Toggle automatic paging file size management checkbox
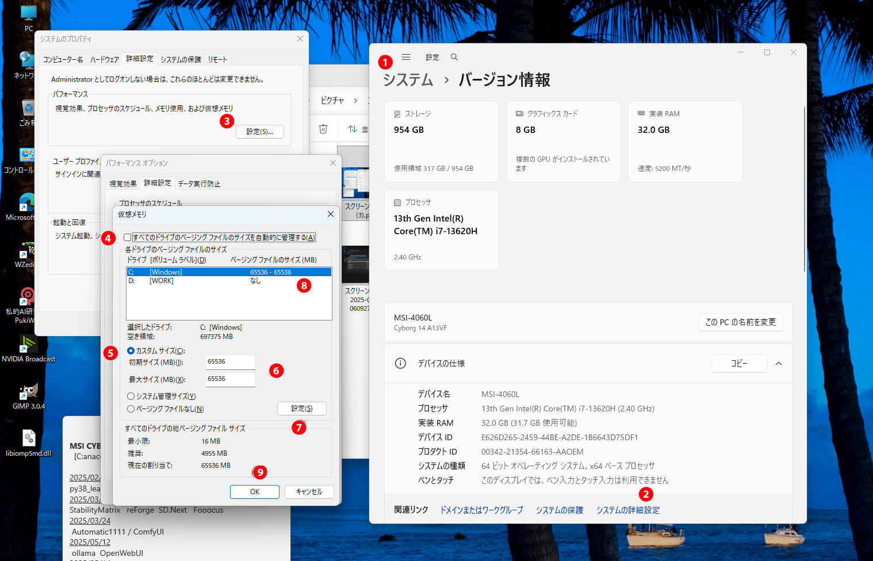This screenshot has height=561, width=873. [x=128, y=238]
